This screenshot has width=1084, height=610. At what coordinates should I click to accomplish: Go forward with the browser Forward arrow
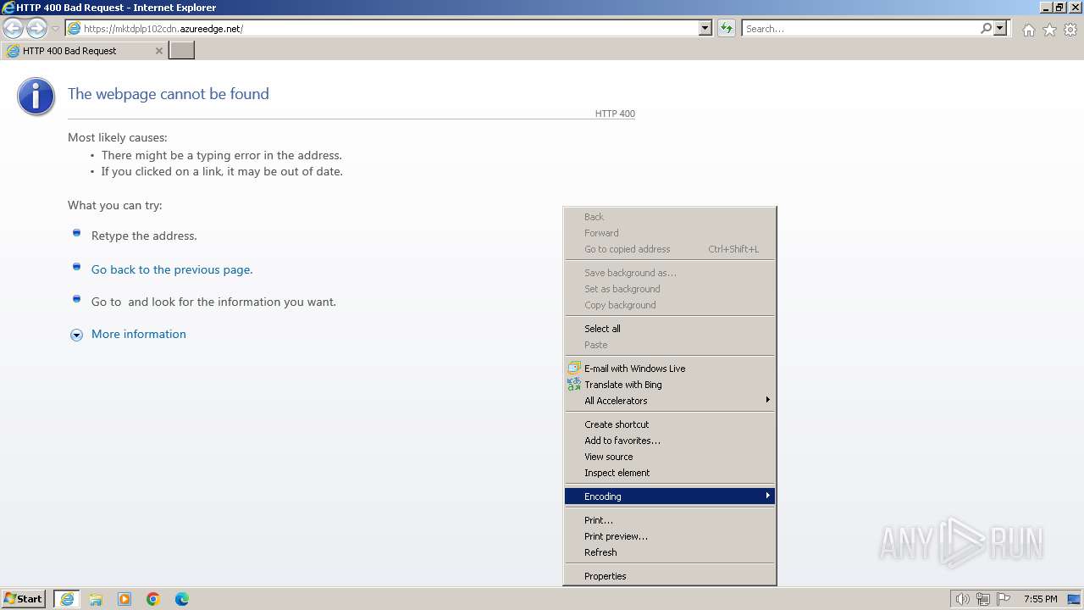[x=36, y=29]
